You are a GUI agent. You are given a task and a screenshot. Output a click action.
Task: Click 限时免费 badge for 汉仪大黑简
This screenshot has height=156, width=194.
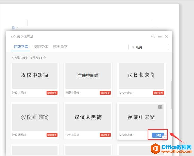(105, 135)
